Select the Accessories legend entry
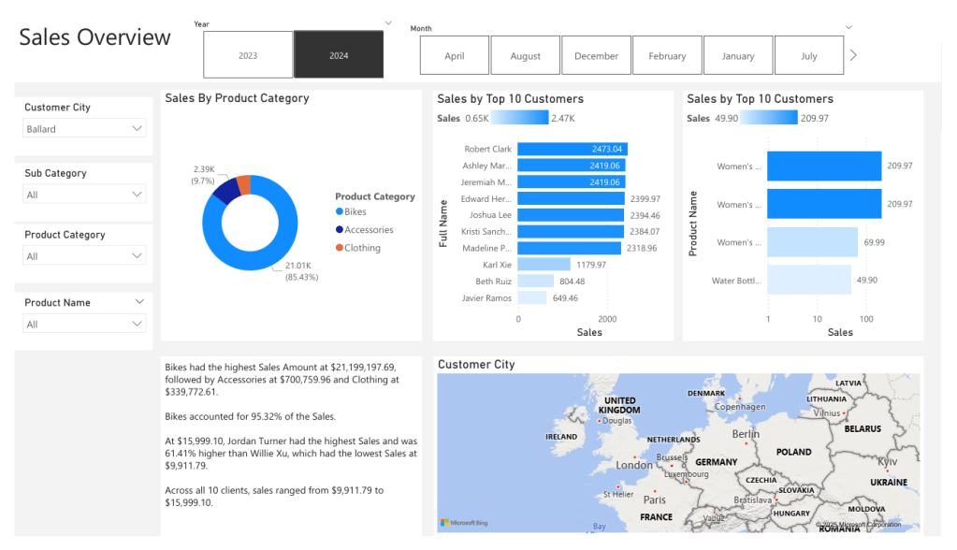Image resolution: width=957 pixels, height=550 pixels. click(x=368, y=230)
